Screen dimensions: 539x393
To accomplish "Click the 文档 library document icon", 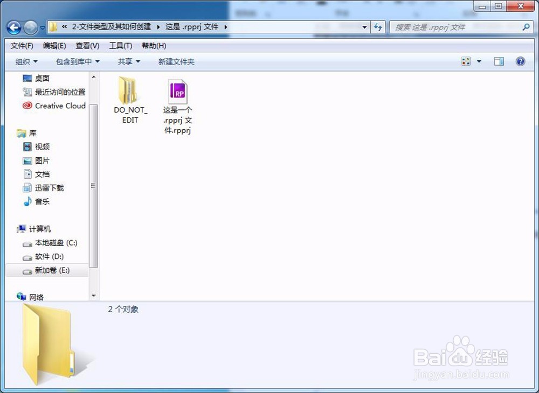I will pyautogui.click(x=27, y=174).
